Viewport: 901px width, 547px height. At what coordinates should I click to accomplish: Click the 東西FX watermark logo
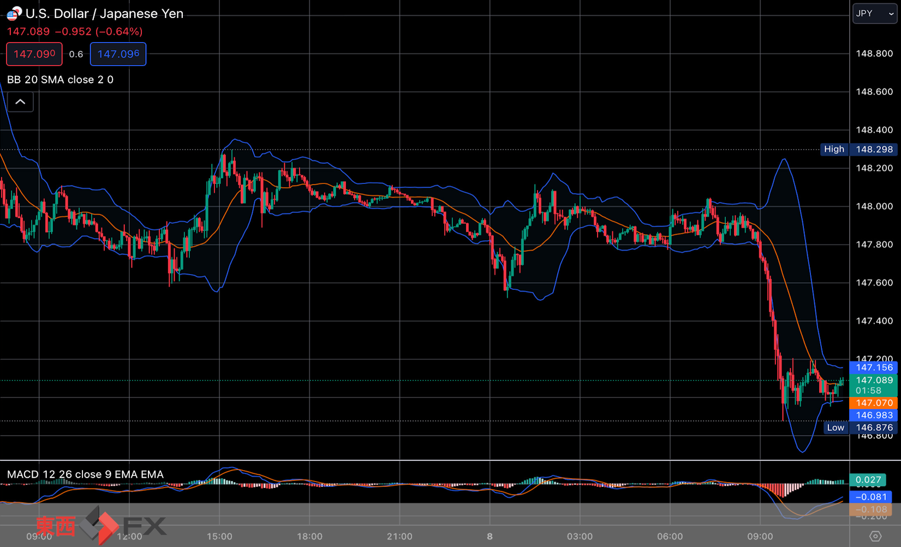click(x=101, y=526)
